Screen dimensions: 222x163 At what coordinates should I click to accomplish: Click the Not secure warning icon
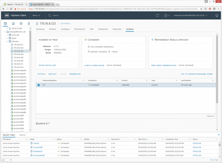pos(15,9)
